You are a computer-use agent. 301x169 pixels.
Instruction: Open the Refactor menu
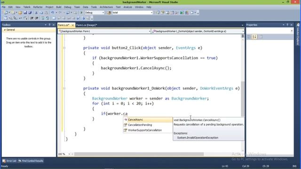[38, 7]
